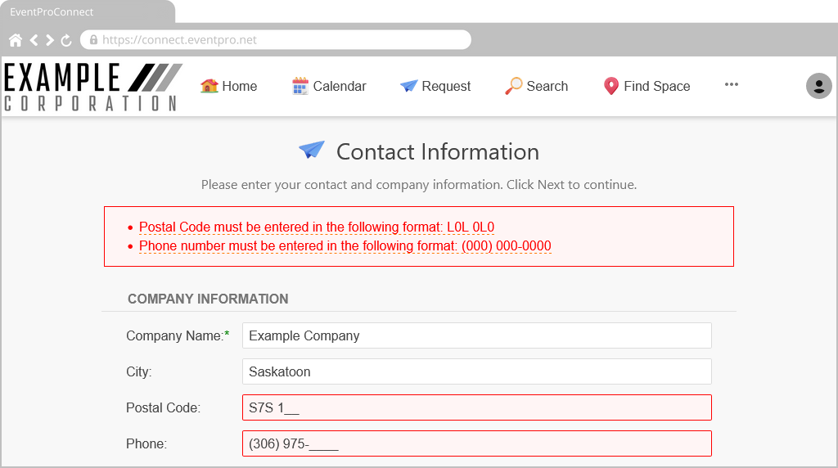Image resolution: width=838 pixels, height=468 pixels.
Task: Click the Phone label
Action: (146, 444)
